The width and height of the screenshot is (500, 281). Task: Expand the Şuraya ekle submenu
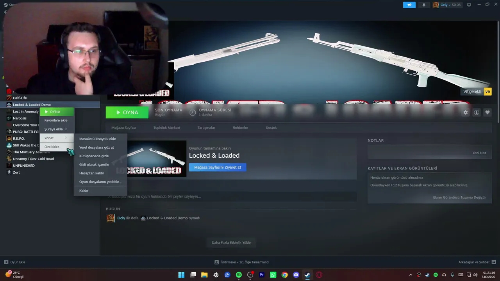coord(57,129)
